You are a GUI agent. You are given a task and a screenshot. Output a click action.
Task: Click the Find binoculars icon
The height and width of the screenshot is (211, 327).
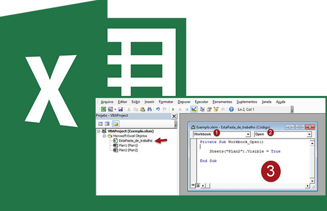click(x=149, y=109)
